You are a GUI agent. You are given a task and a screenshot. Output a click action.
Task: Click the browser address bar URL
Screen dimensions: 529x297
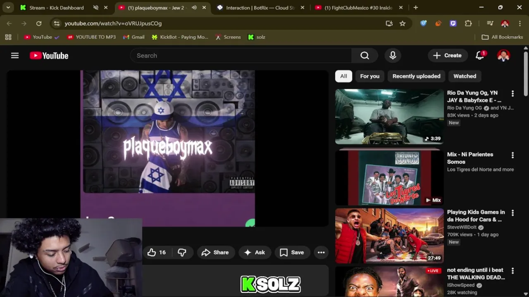(x=113, y=24)
